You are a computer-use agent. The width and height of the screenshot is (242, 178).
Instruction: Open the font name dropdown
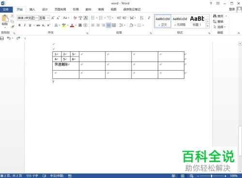(37, 18)
